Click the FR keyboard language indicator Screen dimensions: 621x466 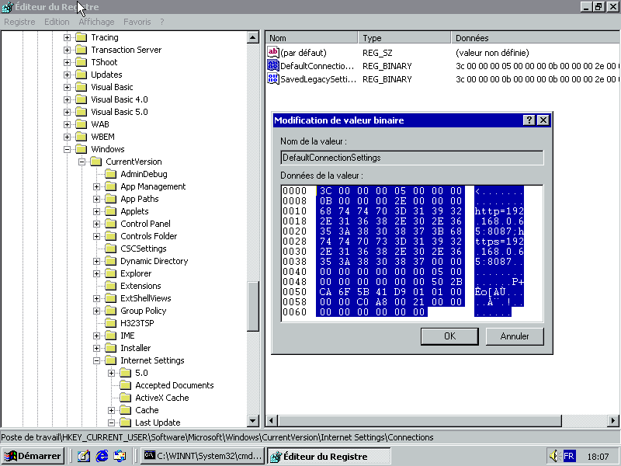click(x=569, y=456)
